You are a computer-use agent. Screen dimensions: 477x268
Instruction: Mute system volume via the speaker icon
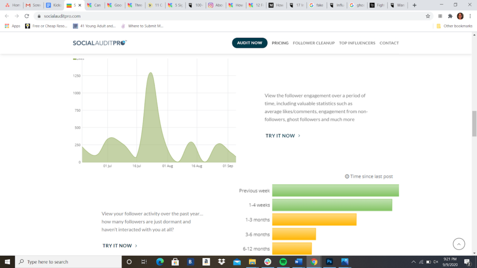[436, 262]
